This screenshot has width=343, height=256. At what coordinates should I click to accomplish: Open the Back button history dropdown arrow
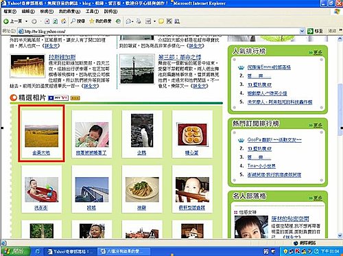[27, 21]
